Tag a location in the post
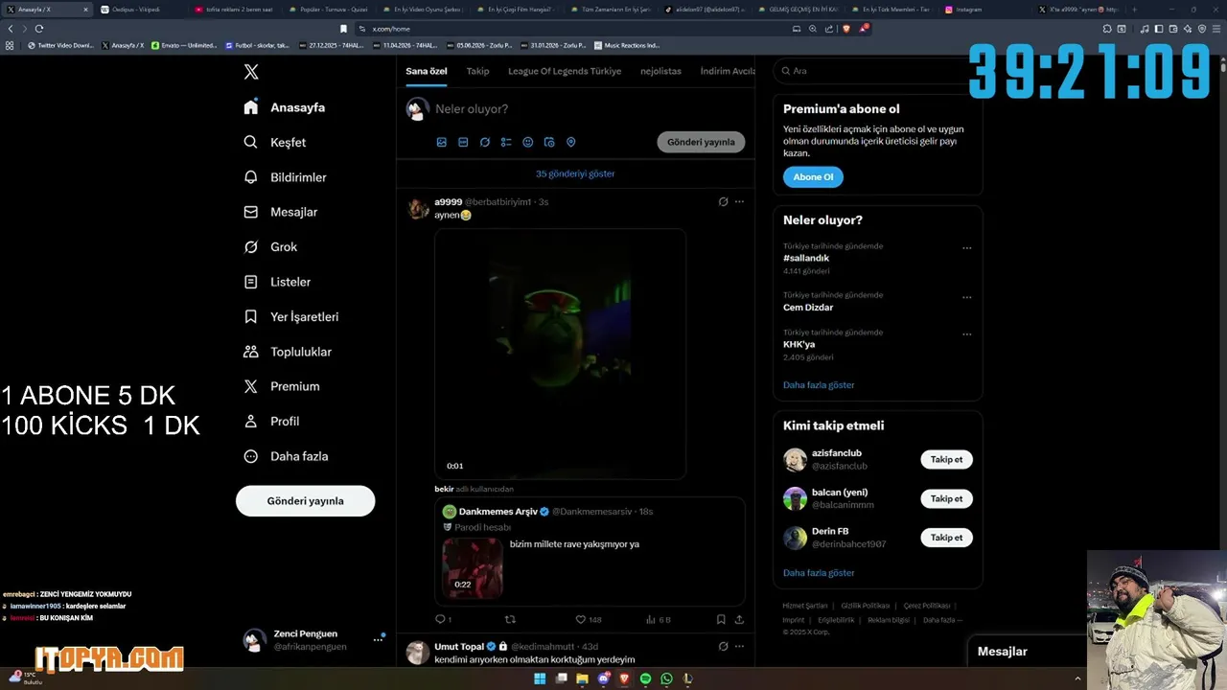 pyautogui.click(x=571, y=142)
